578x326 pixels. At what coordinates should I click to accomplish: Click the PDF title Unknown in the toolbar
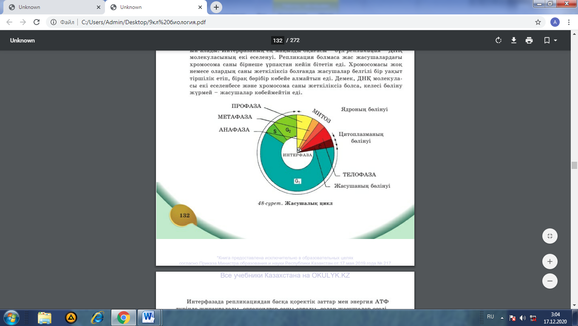(x=23, y=40)
